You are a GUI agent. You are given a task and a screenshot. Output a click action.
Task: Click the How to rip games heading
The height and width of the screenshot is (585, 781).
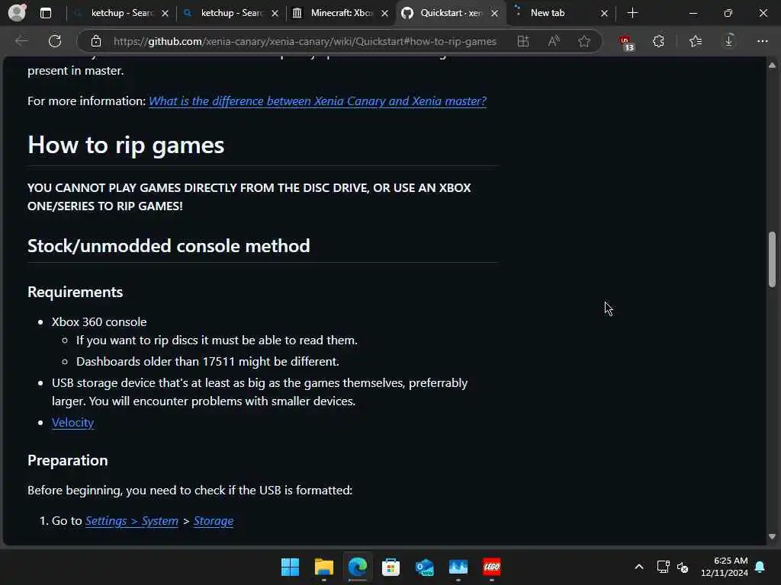pos(126,145)
